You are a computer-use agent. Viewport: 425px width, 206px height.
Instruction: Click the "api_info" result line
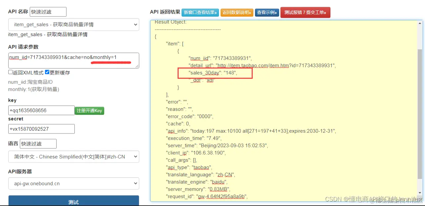tap(251, 131)
